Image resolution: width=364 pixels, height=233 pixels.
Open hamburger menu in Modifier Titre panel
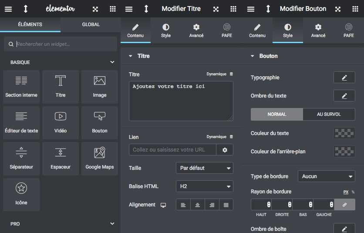[x=129, y=9]
